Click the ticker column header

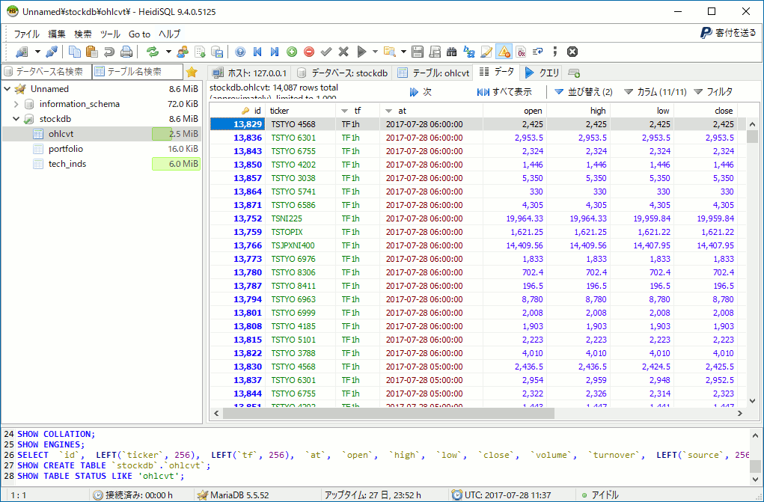(301, 111)
